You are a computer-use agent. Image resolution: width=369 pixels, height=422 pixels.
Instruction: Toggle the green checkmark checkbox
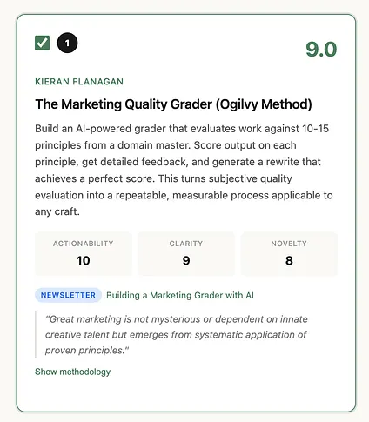pyautogui.click(x=42, y=43)
